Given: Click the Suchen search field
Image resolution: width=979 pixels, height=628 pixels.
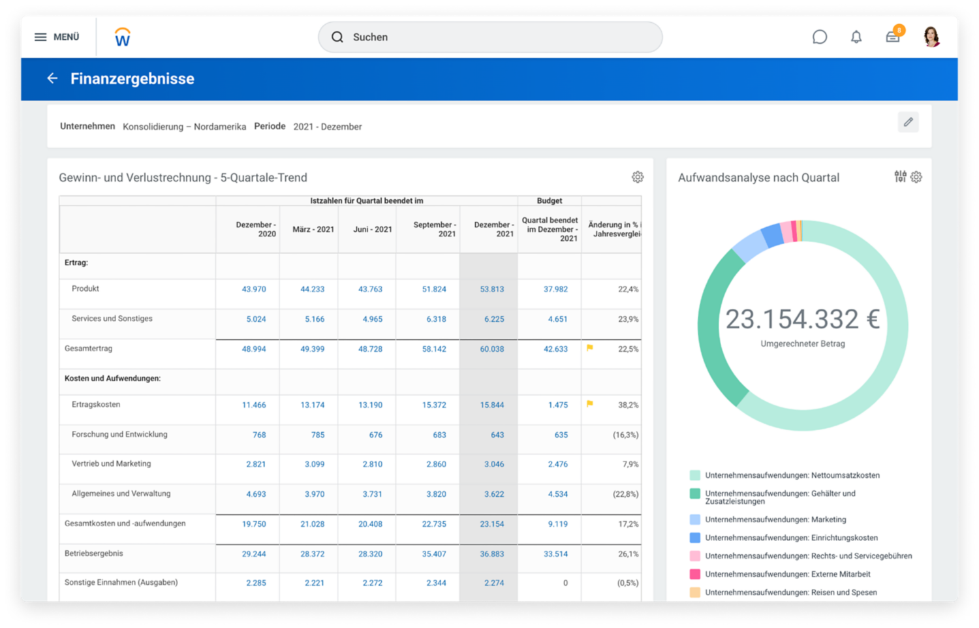Looking at the screenshot, I should (490, 37).
